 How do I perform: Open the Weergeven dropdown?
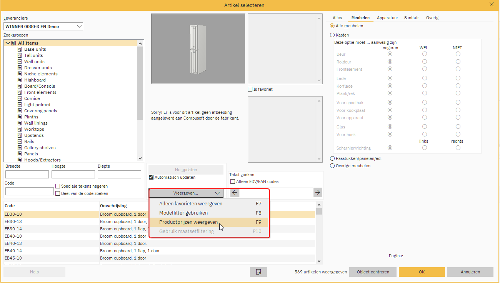pos(186,193)
